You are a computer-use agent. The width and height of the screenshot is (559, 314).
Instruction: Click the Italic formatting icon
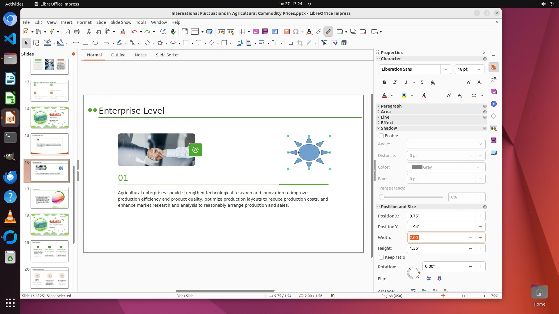(395, 83)
